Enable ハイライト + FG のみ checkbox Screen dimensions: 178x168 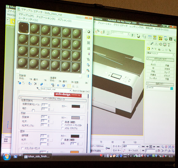click(x=62, y=125)
